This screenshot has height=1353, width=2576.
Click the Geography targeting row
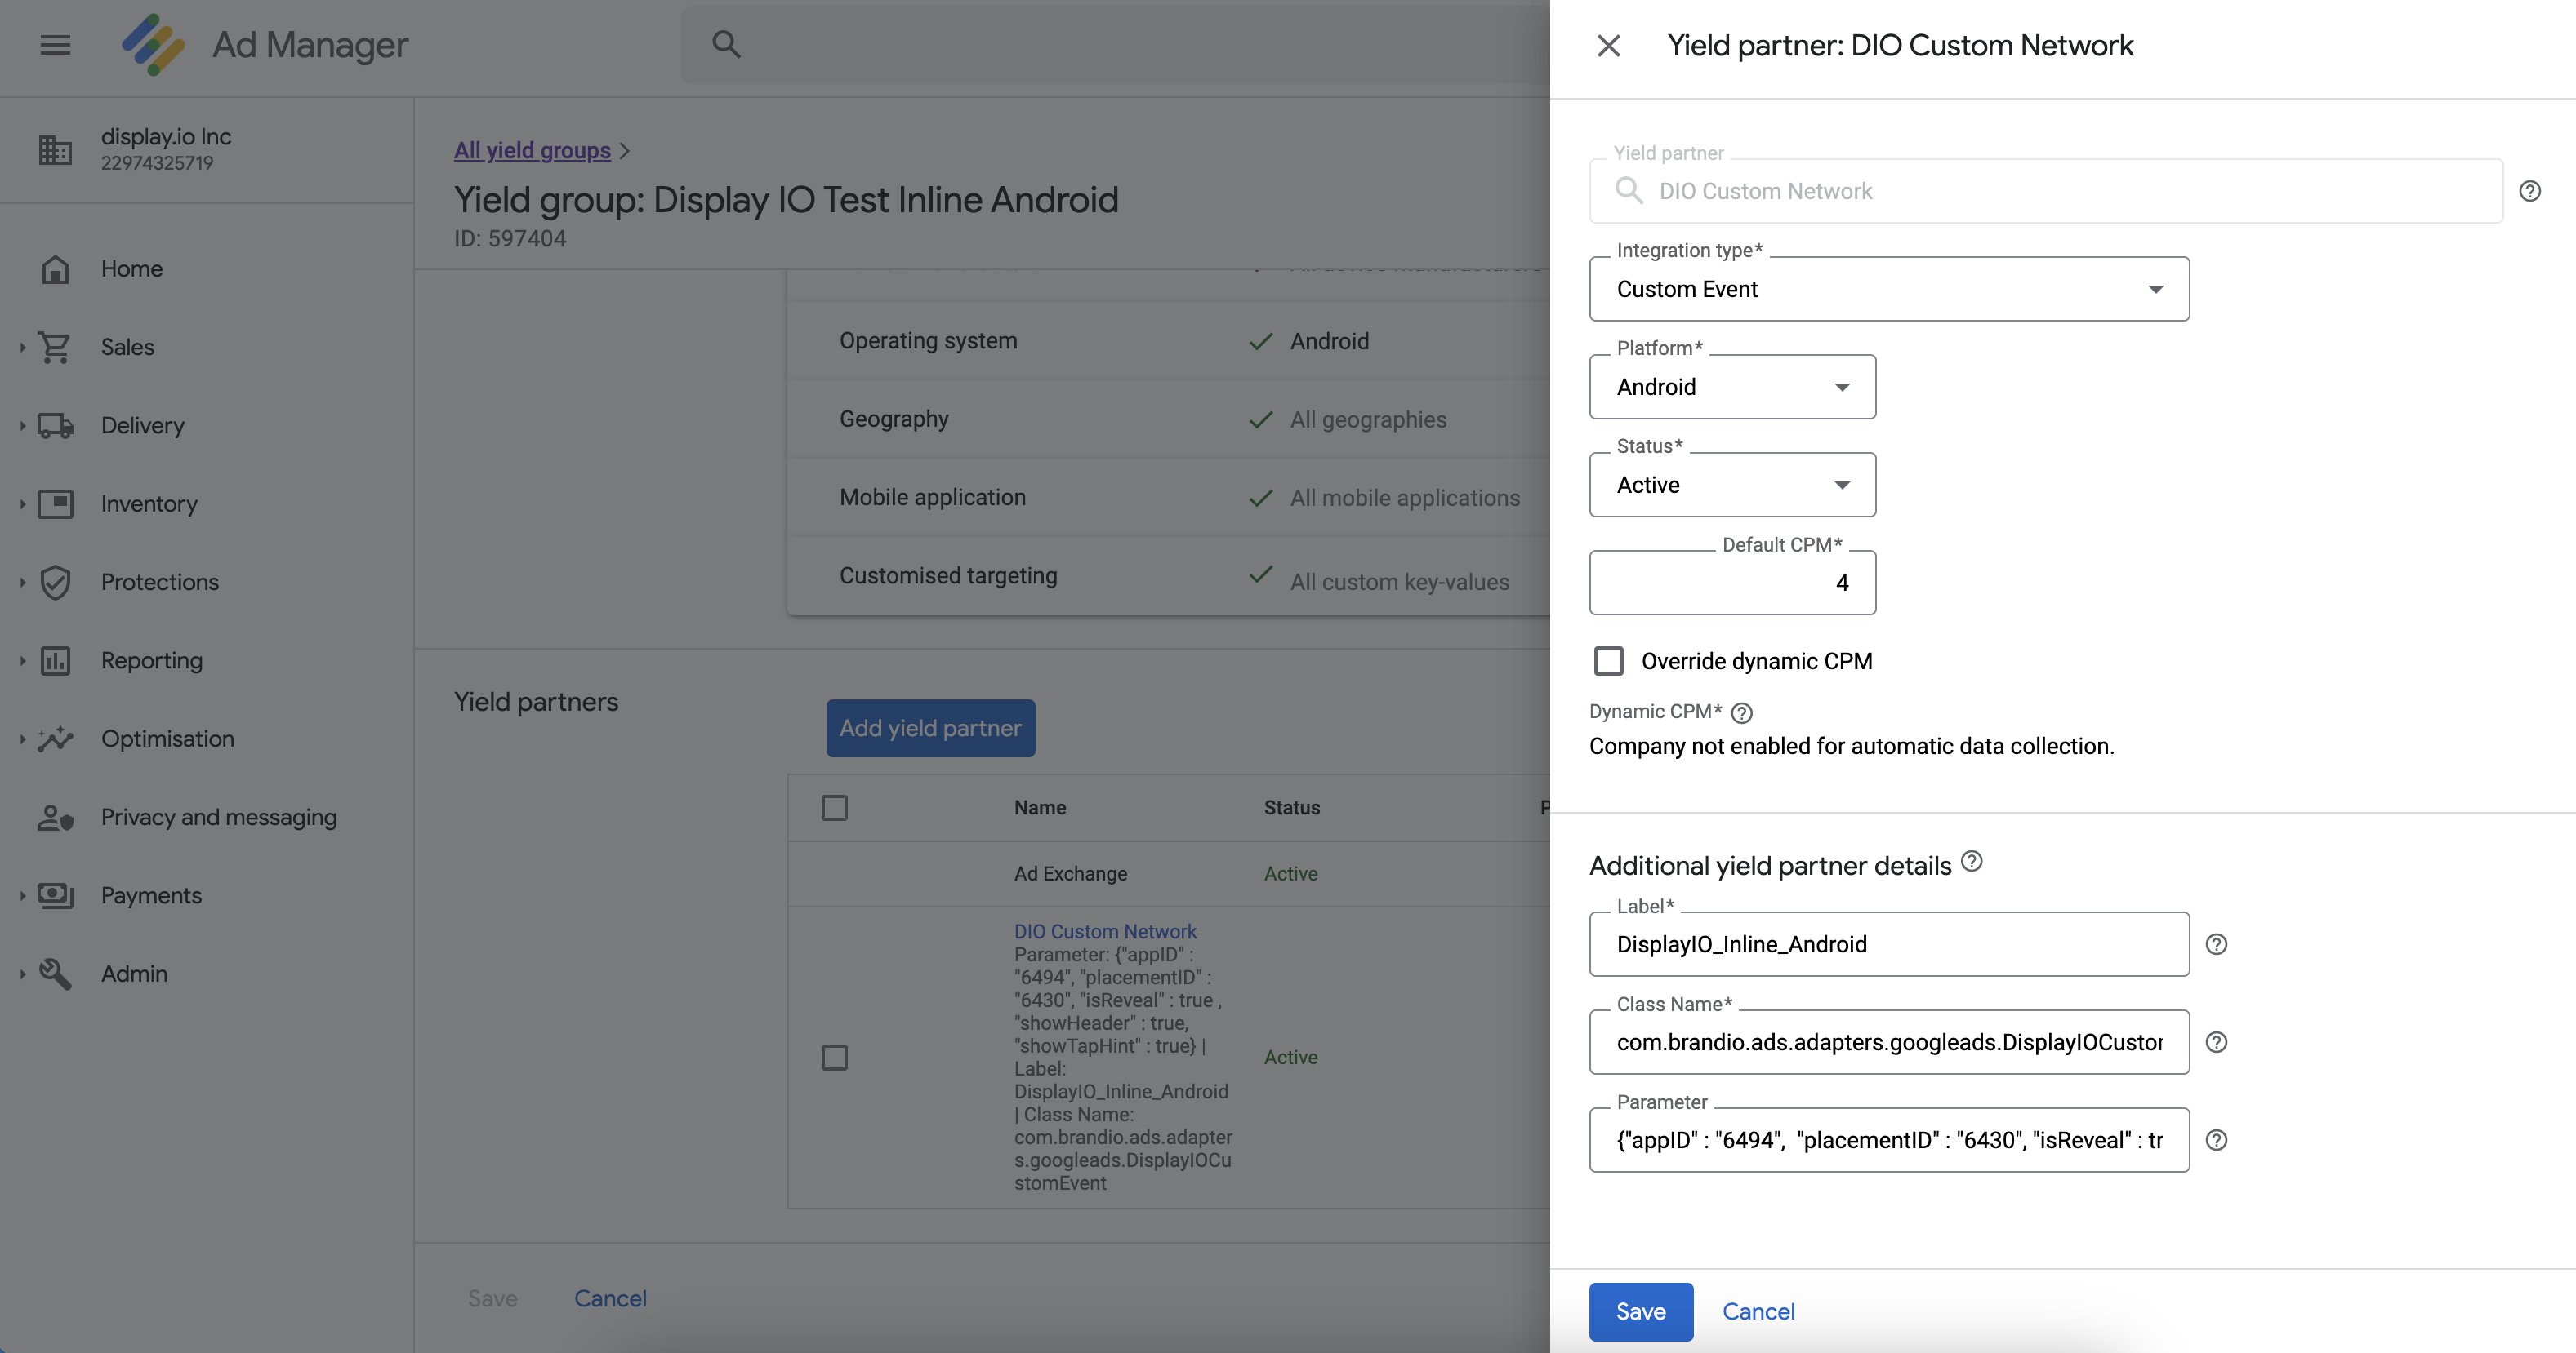[x=1168, y=419]
